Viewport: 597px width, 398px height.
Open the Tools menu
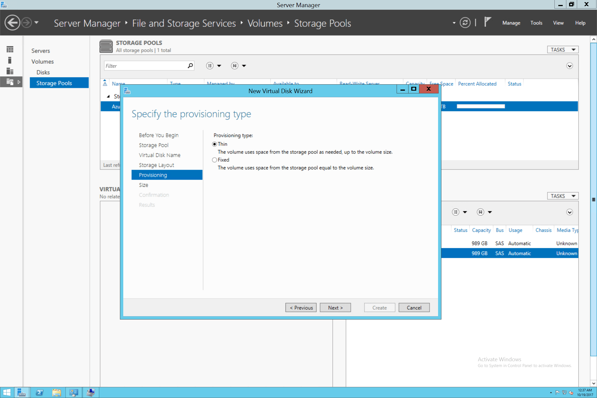tap(536, 23)
